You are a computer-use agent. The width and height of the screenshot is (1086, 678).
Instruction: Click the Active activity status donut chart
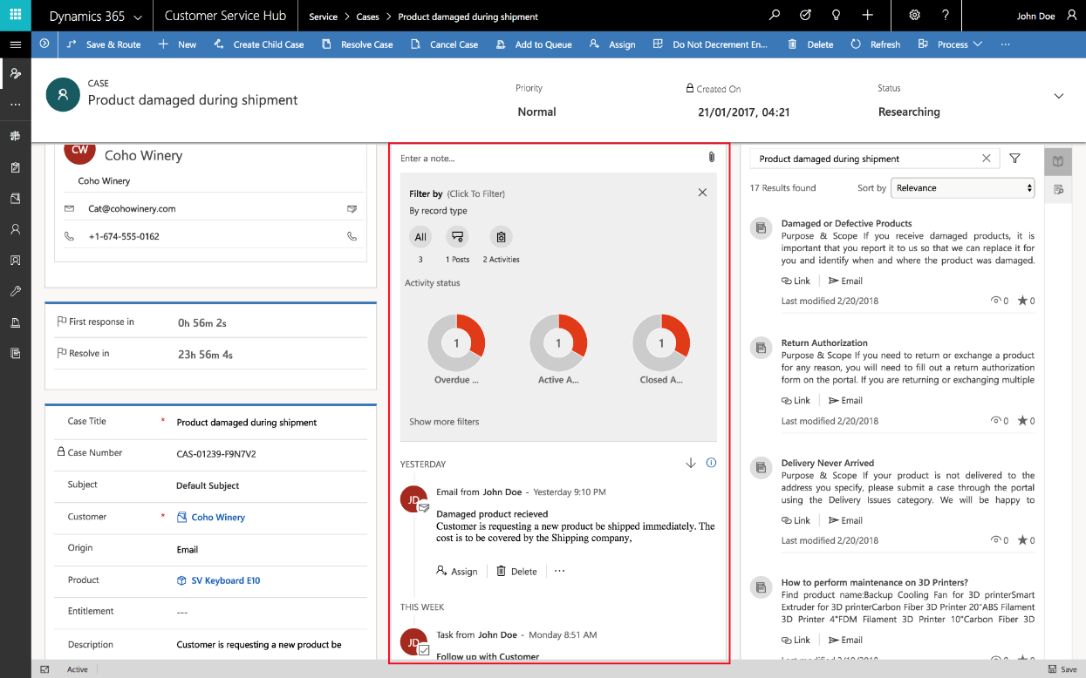pyautogui.click(x=558, y=343)
